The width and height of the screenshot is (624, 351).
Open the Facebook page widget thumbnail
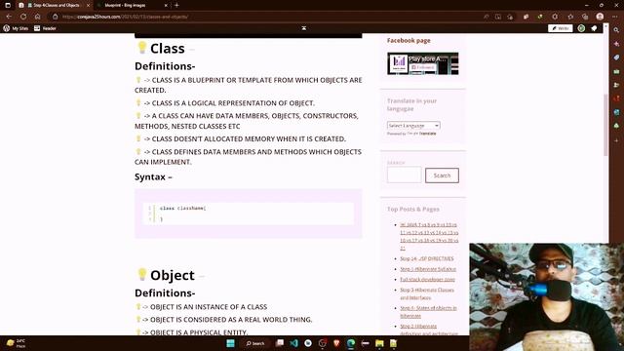(x=422, y=63)
